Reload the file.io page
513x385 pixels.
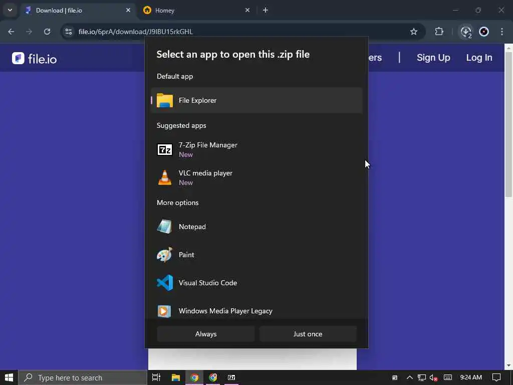pos(47,32)
